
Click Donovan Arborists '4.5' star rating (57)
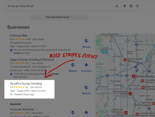pyautogui.click(x=20, y=113)
